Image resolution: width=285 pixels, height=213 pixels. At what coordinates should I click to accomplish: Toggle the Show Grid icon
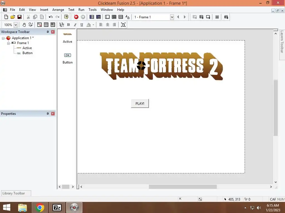click(x=46, y=25)
